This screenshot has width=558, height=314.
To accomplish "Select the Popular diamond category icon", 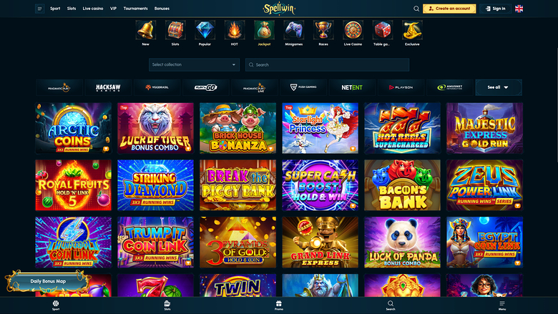I will click(x=205, y=30).
